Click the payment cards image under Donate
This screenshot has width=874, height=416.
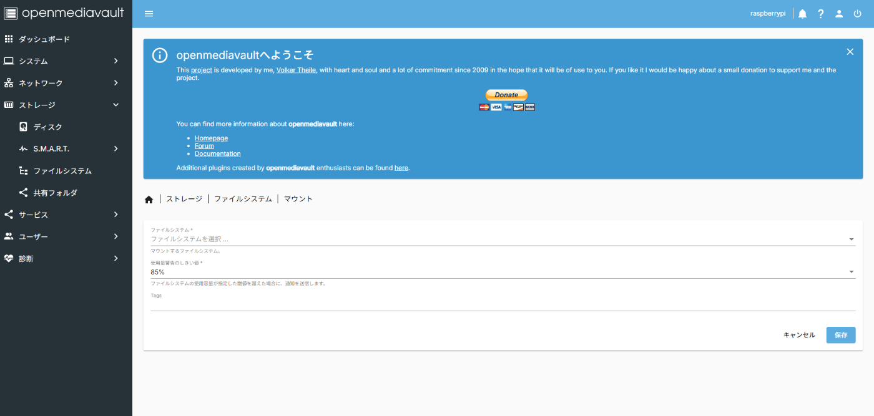tap(507, 107)
